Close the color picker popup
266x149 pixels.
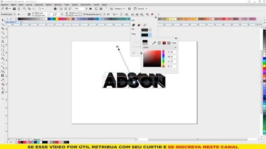pyautogui.click(x=176, y=38)
